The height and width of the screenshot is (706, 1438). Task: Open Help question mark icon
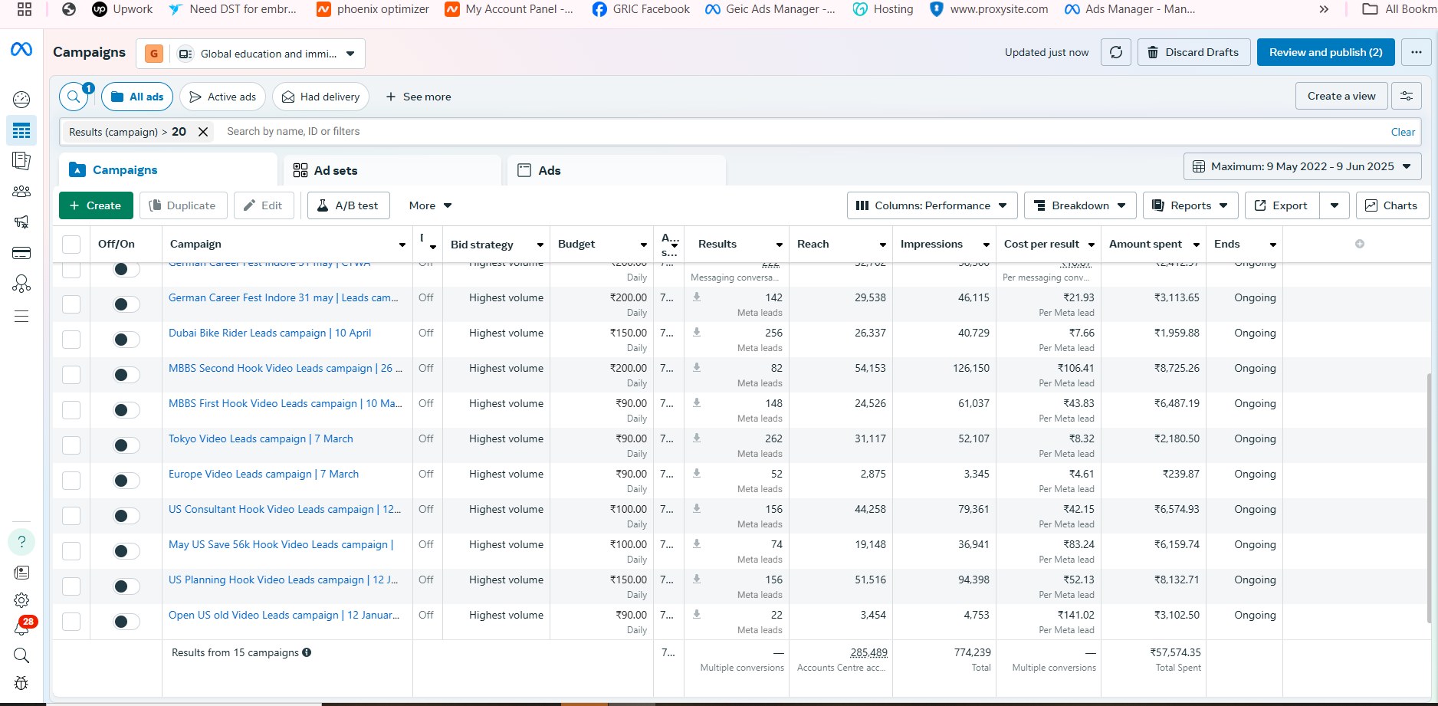pyautogui.click(x=21, y=542)
